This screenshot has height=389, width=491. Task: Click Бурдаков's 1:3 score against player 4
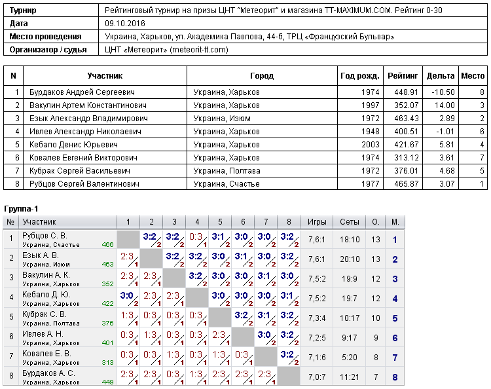pos(196,375)
